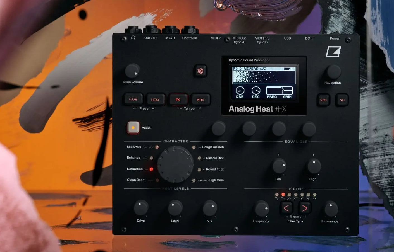Screen dimensions: 394x252
Task: Click the Power label
Action: (335, 38)
